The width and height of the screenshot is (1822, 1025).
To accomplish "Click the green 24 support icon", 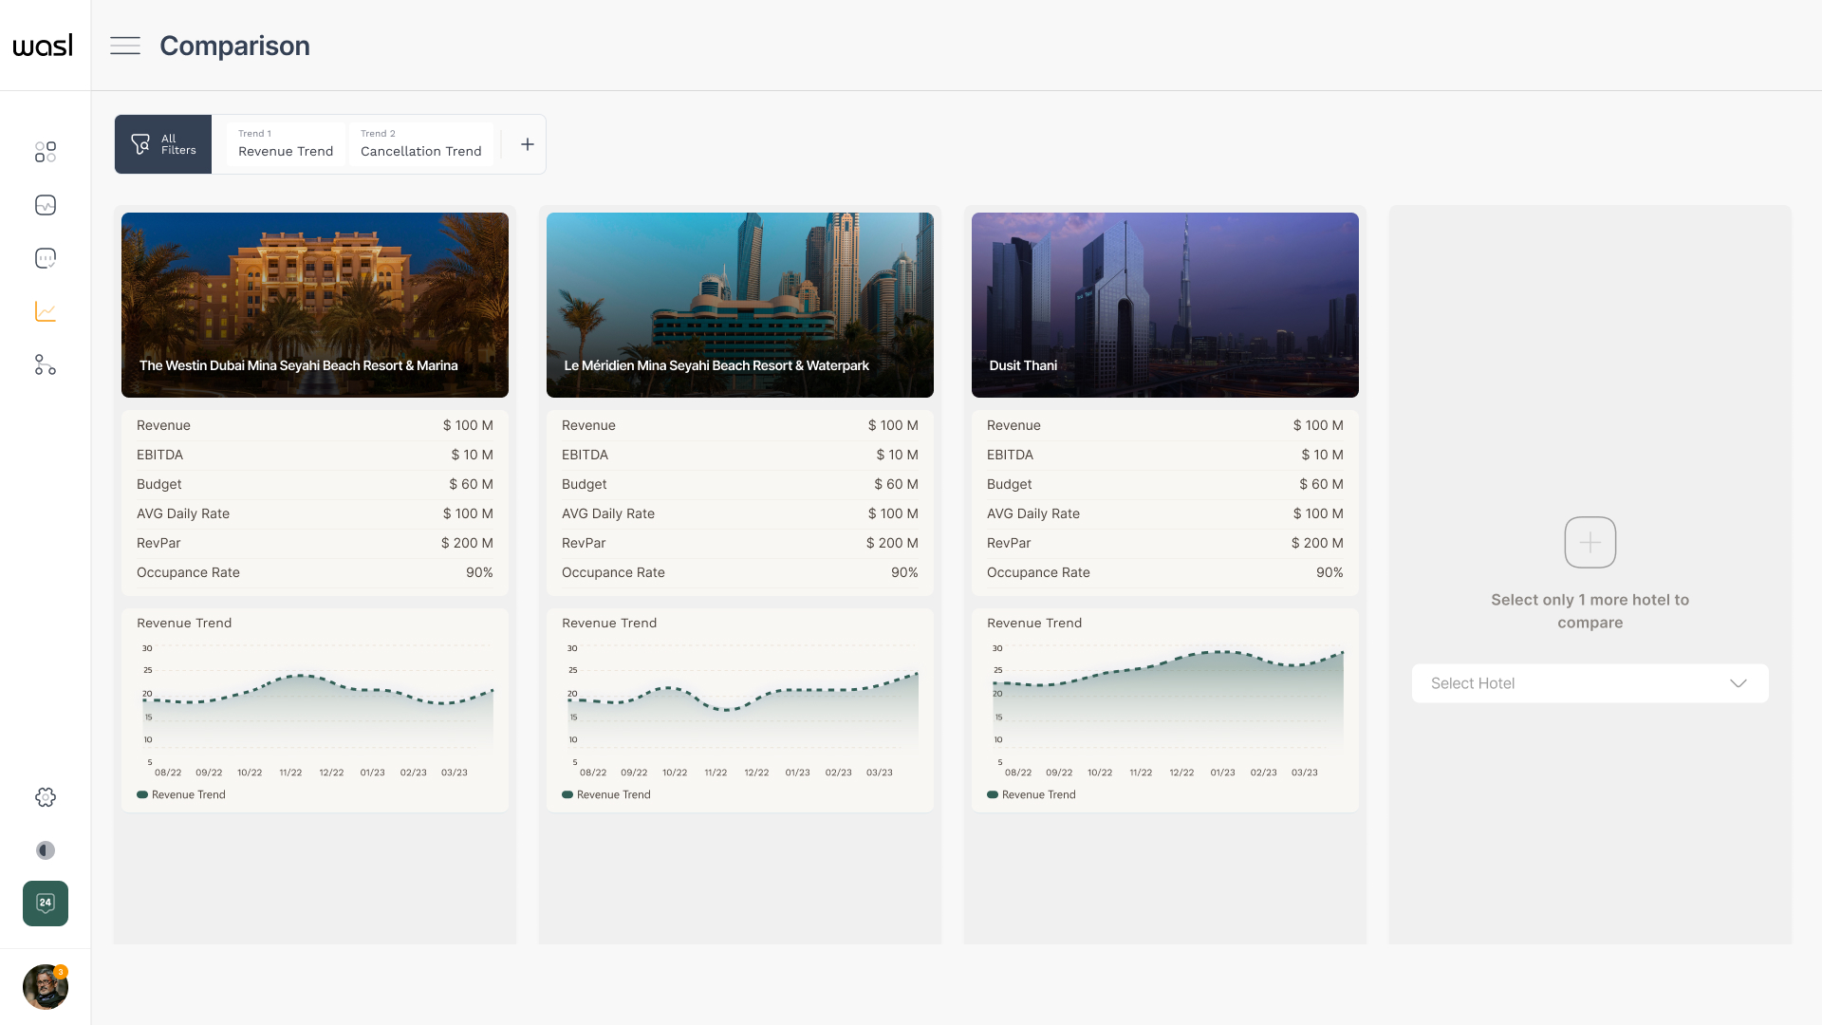I will 46,903.
